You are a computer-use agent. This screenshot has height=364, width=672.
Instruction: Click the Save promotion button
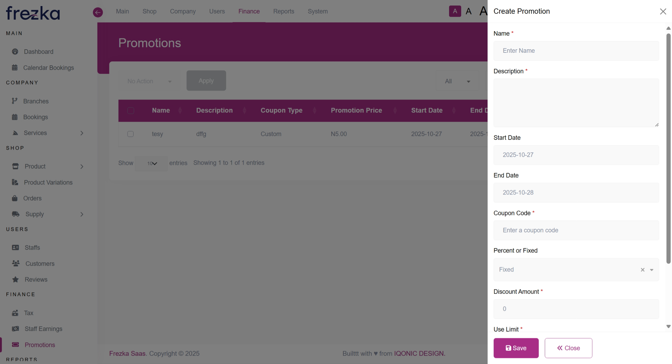coord(516,348)
